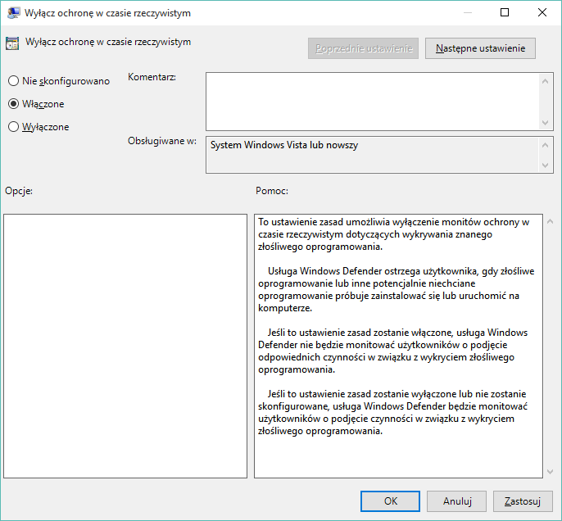This screenshot has width=562, height=521.
Task: Click "System Windows Vista lub nowszy" text
Action: [284, 145]
